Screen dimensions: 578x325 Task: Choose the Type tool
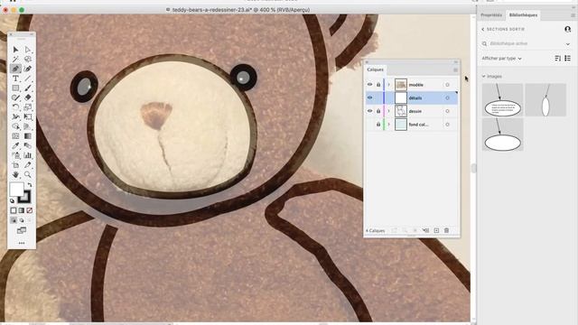pyautogui.click(x=15, y=79)
